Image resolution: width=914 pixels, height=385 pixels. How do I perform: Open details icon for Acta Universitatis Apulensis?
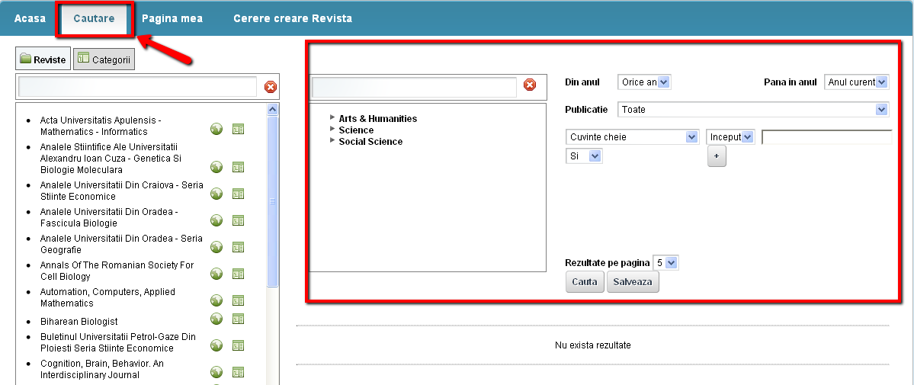pos(238,129)
